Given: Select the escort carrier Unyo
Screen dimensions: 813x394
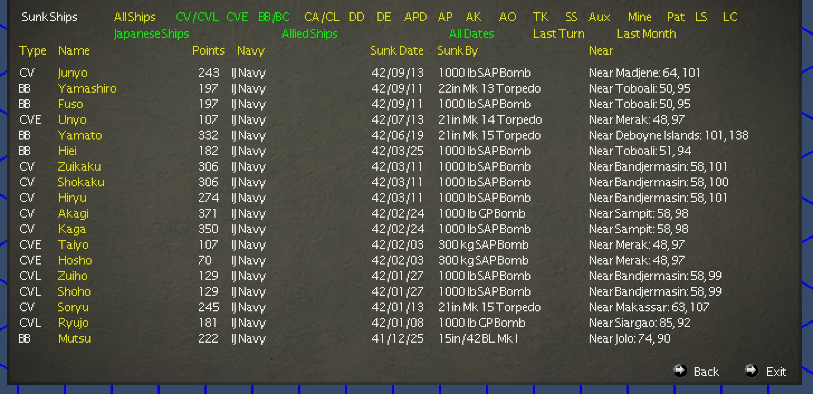Looking at the screenshot, I should coord(72,119).
